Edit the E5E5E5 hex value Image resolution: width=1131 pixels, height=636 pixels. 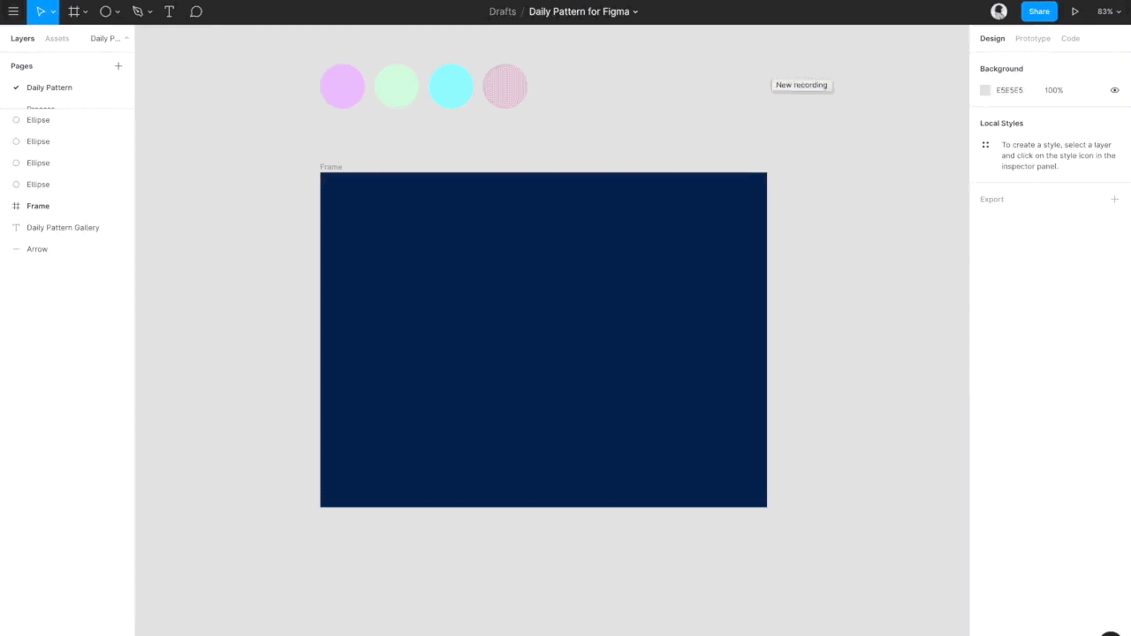[1010, 90]
